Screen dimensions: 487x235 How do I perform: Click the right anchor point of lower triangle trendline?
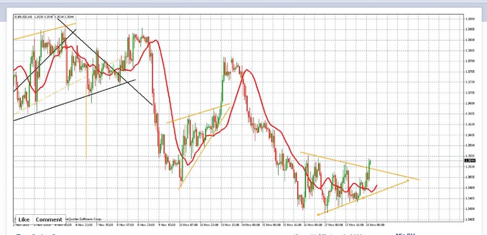pos(408,181)
